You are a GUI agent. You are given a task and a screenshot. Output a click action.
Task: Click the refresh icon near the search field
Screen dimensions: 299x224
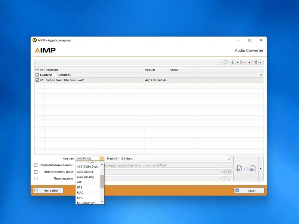[225, 62]
